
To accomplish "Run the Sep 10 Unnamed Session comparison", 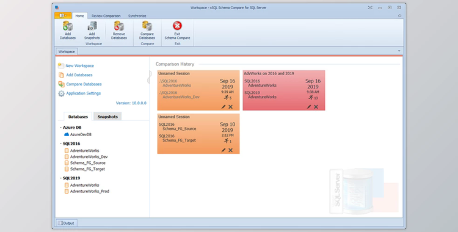I will tap(226, 140).
